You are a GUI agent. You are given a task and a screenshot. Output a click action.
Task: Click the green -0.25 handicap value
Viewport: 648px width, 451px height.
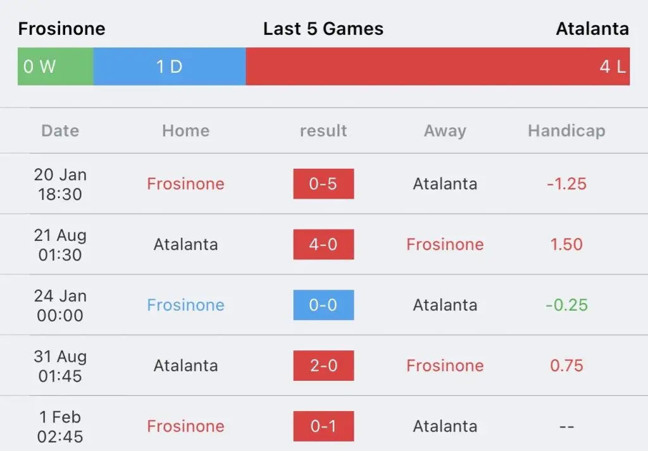click(566, 305)
